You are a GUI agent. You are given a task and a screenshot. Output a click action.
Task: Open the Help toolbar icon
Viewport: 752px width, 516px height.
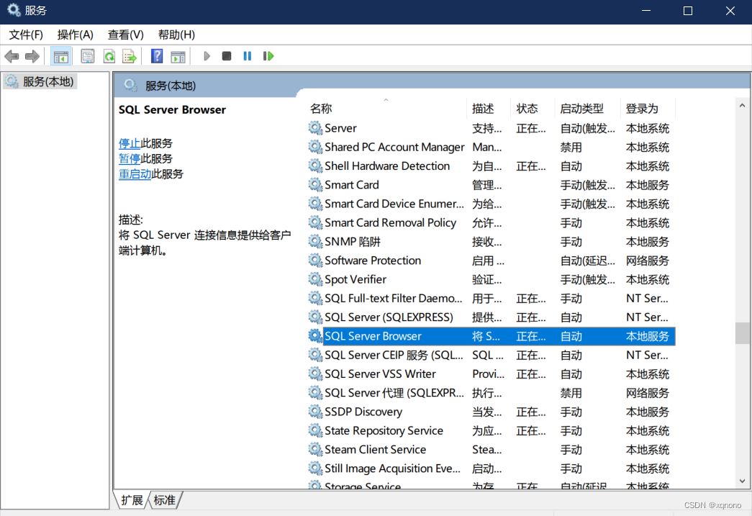point(157,56)
